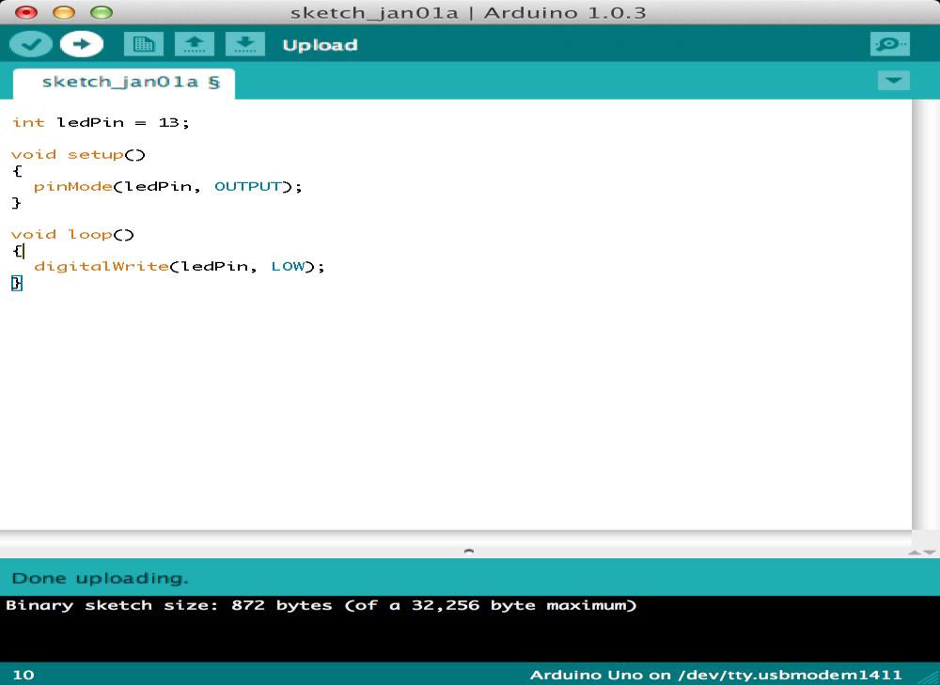Image resolution: width=940 pixels, height=685 pixels.
Task: Select the sketch_jan01a tab
Action: pyautogui.click(x=124, y=83)
